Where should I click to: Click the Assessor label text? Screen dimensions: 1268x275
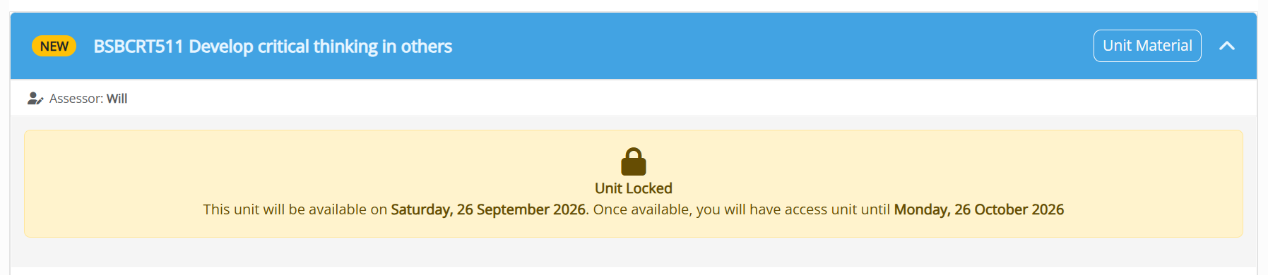point(76,99)
